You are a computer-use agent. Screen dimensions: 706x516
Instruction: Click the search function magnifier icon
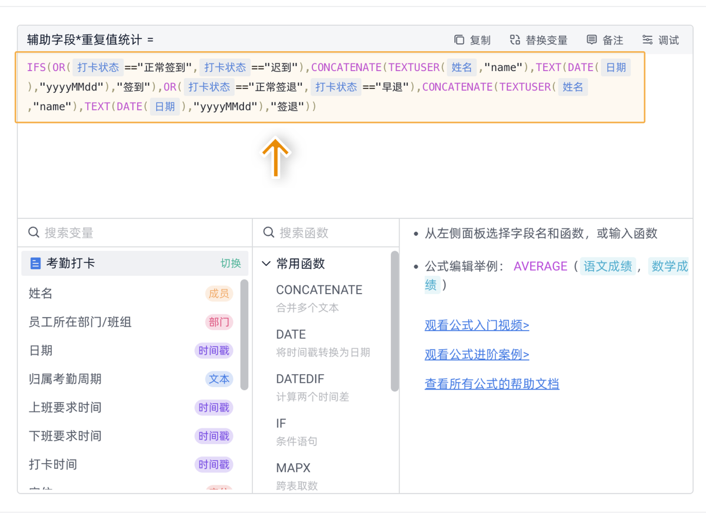(269, 233)
